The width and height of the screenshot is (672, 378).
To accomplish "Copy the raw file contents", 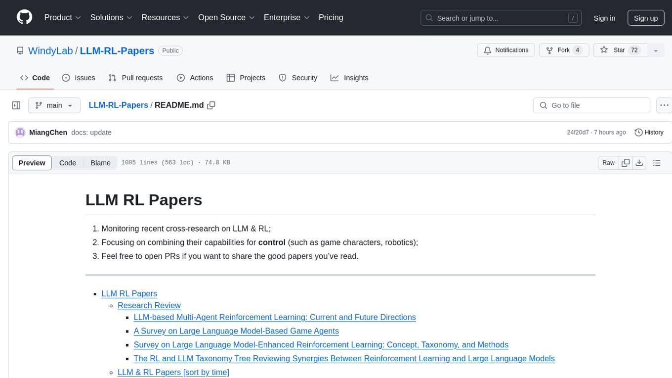I will (626, 163).
